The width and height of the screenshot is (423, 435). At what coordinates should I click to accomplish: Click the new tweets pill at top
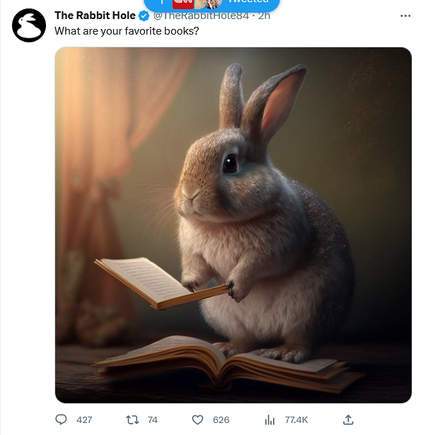[x=211, y=4]
